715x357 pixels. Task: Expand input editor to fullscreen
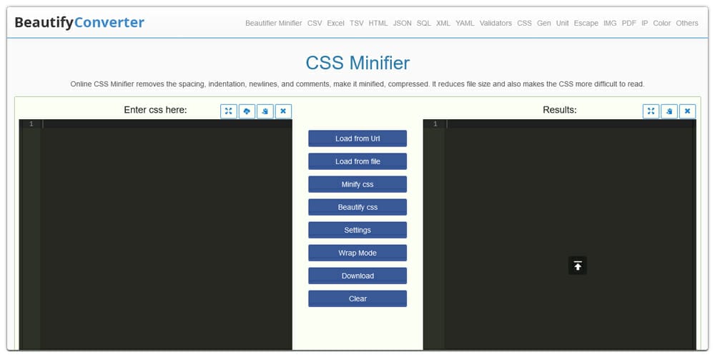pos(229,111)
